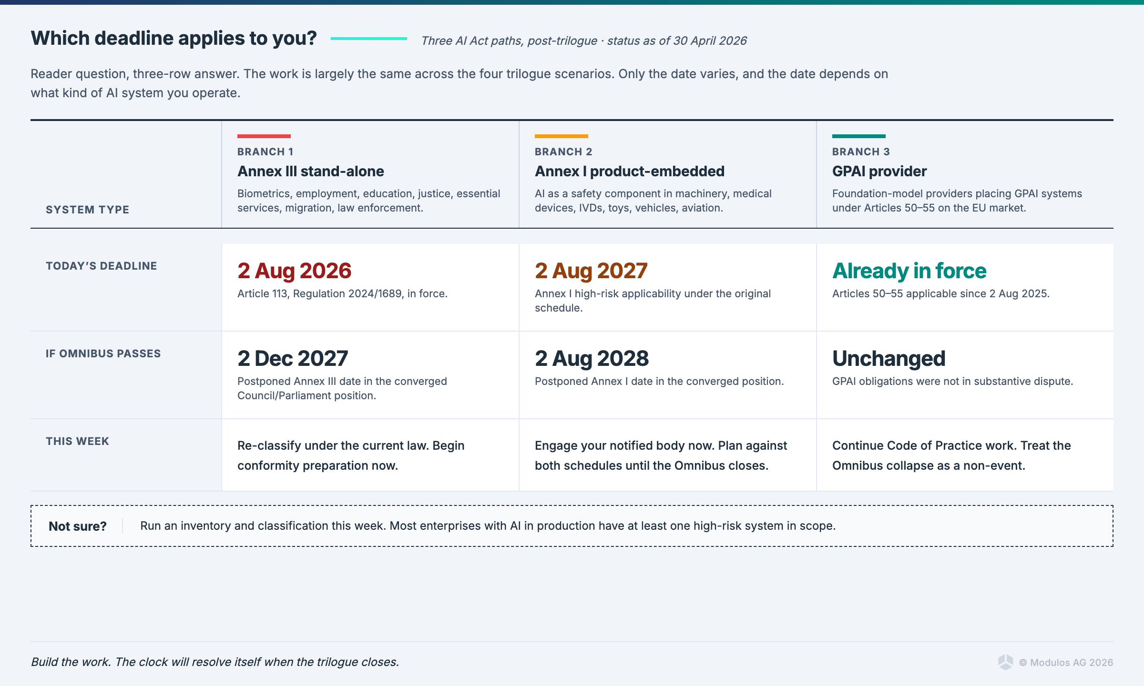Click the "TODAY'S DEADLINE" row label
The height and width of the screenshot is (686, 1144).
tap(102, 266)
